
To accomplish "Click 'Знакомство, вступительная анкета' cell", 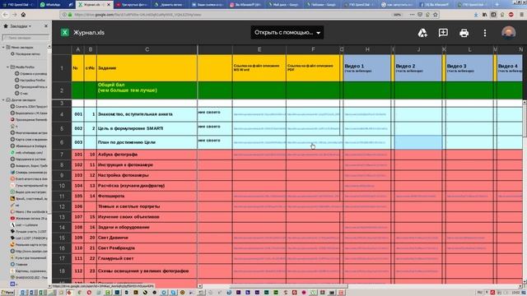I will click(147, 114).
